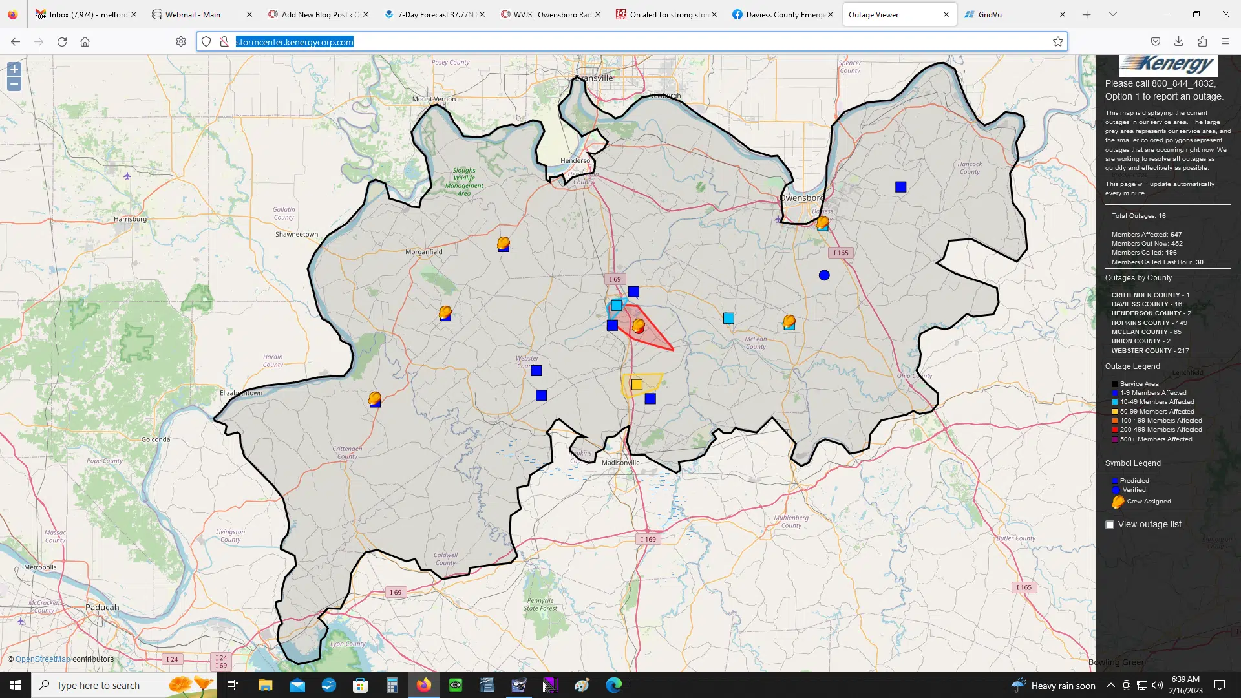This screenshot has height=698, width=1241.
Task: Switch to the GridVu tab
Action: [x=989, y=14]
